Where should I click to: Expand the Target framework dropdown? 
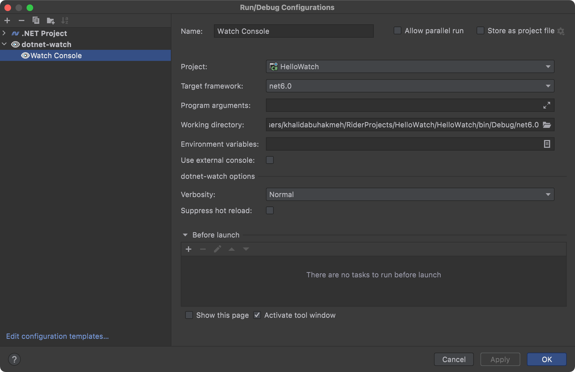coord(548,86)
